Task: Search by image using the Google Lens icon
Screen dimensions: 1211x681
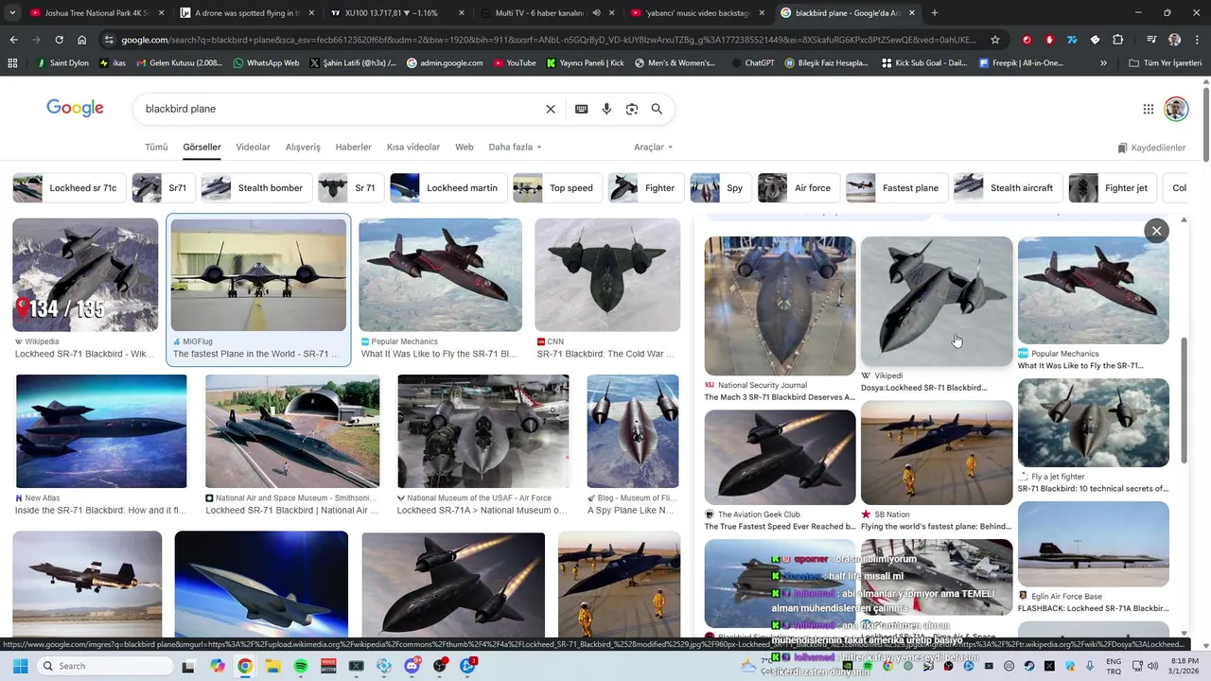Action: (x=632, y=109)
